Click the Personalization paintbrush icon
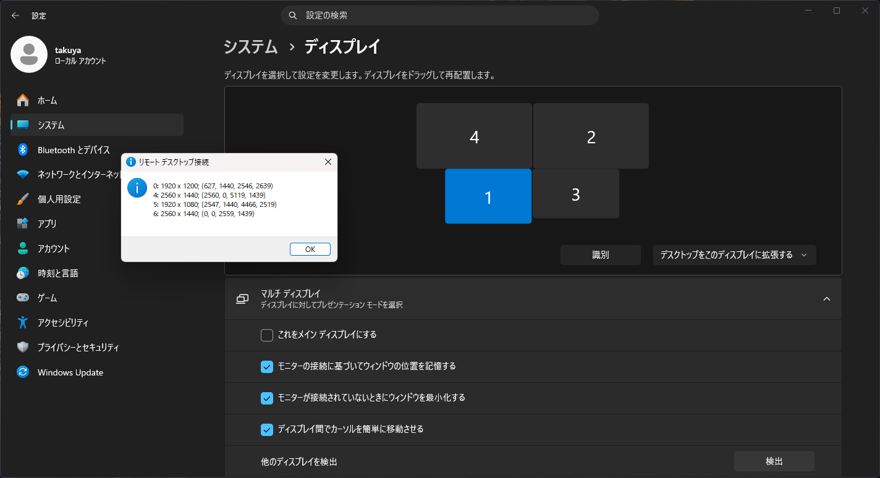880x478 pixels. [23, 199]
